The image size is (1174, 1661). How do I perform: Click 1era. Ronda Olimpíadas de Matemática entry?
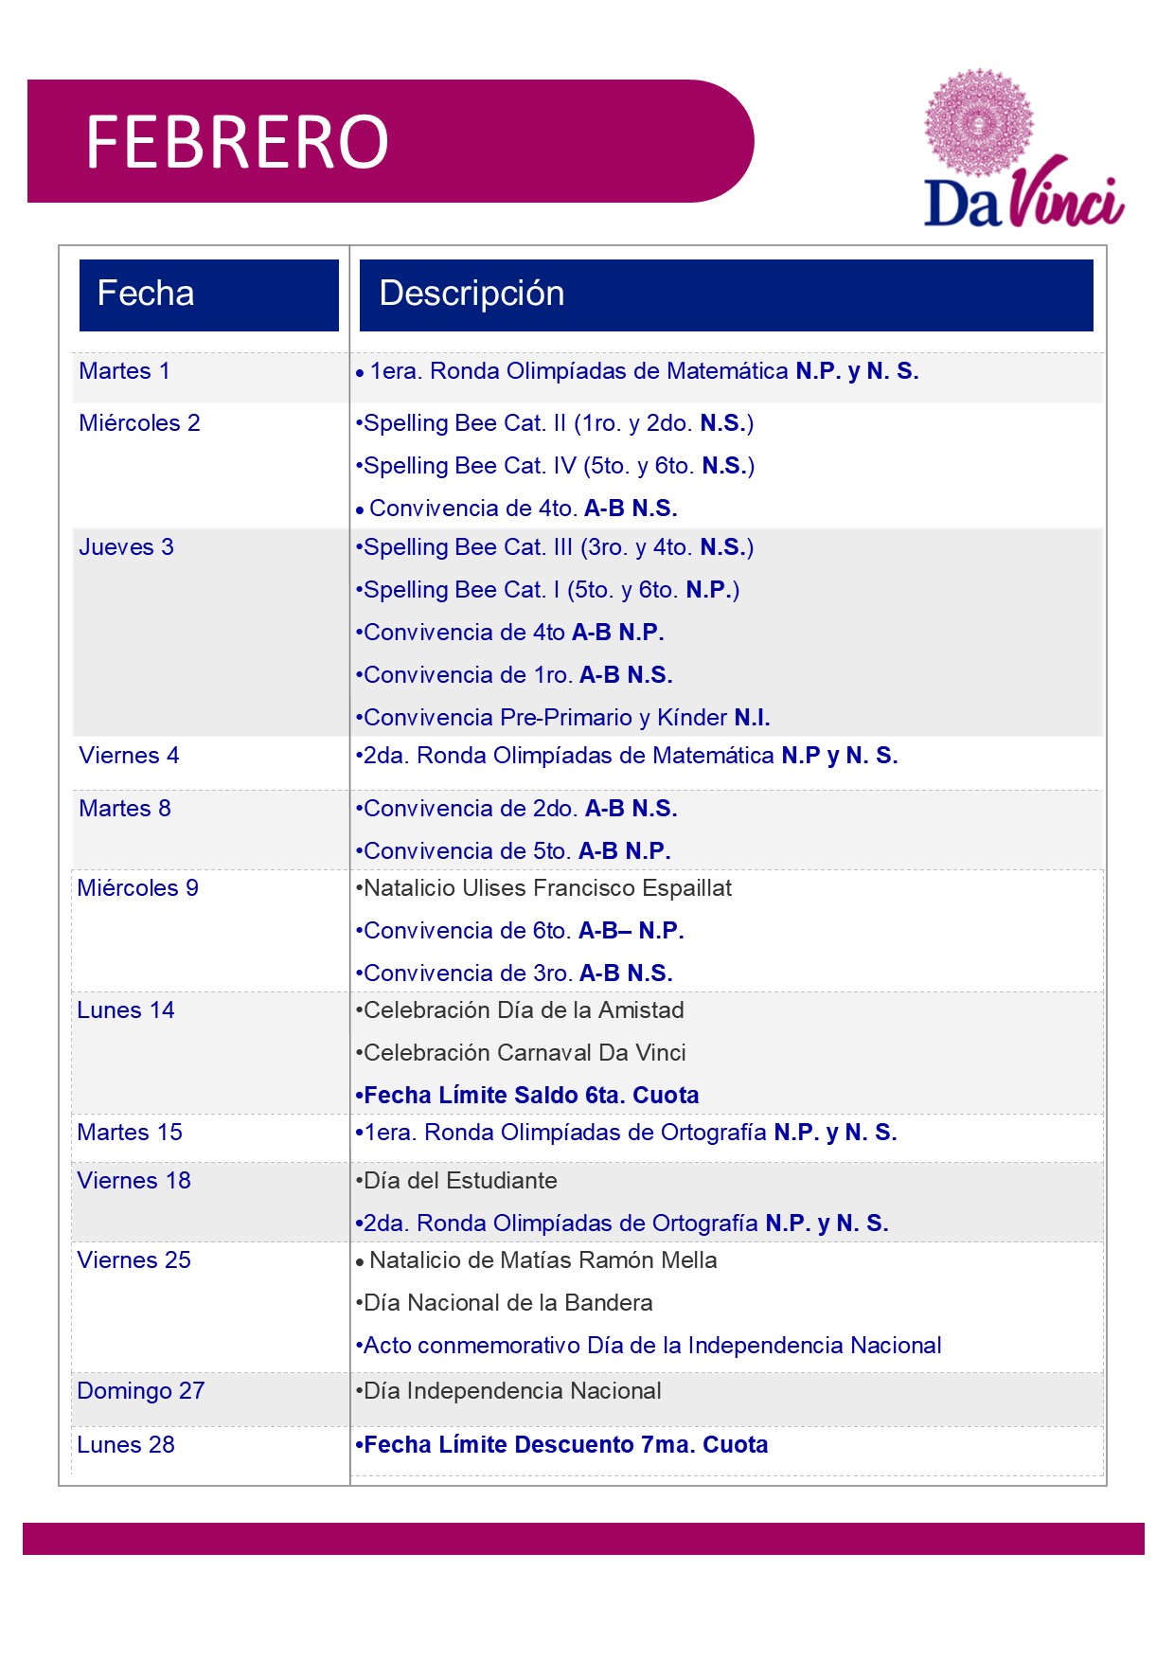637,371
